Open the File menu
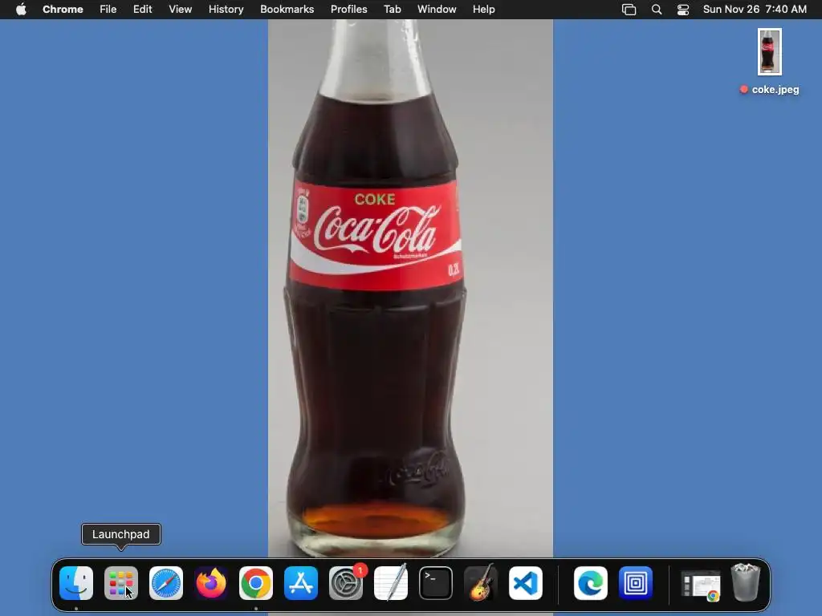 [108, 10]
